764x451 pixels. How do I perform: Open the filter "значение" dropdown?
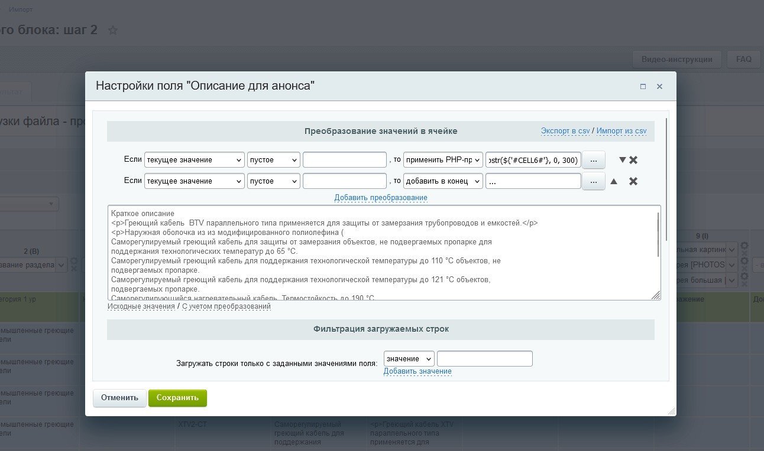point(409,359)
